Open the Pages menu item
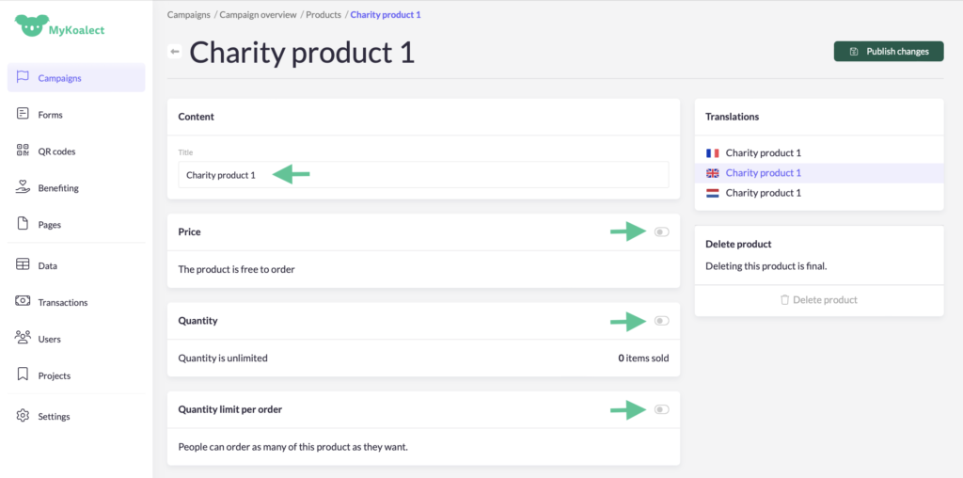 coord(49,225)
